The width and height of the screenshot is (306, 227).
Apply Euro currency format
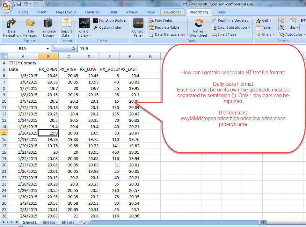282,20
